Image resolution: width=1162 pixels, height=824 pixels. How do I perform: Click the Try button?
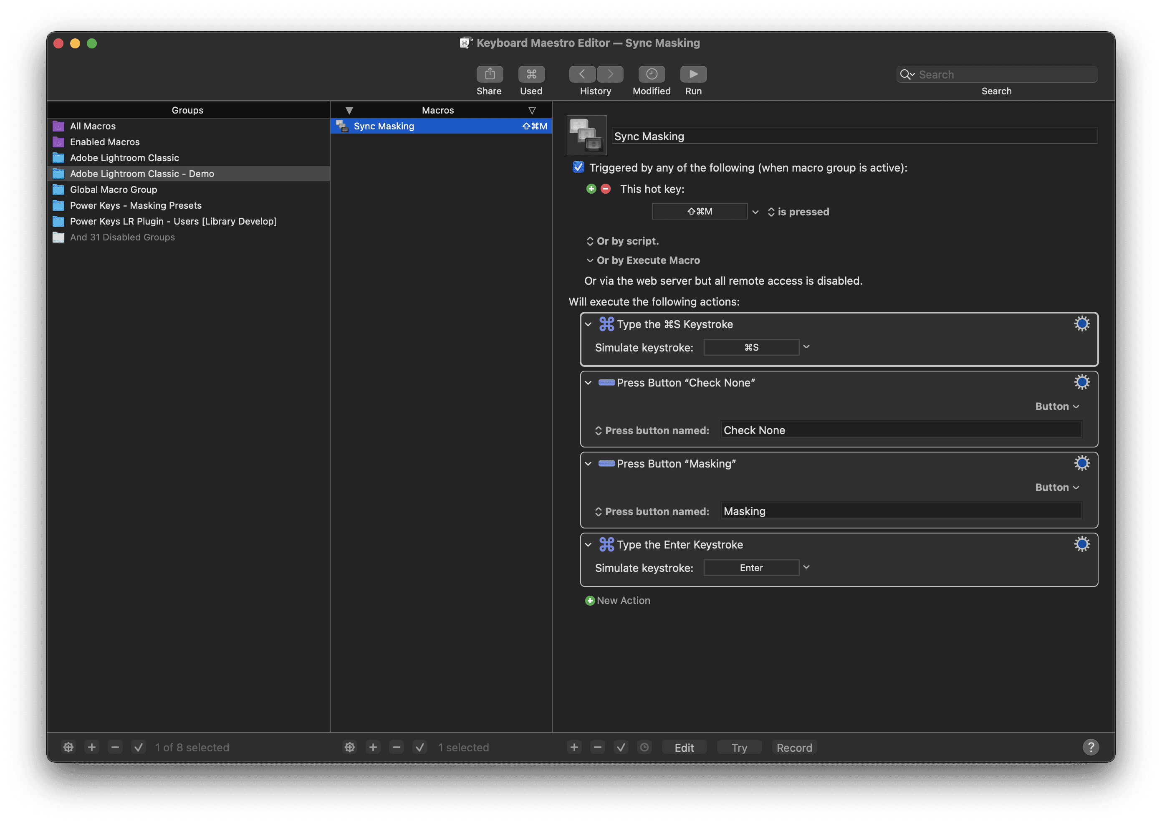click(x=739, y=747)
